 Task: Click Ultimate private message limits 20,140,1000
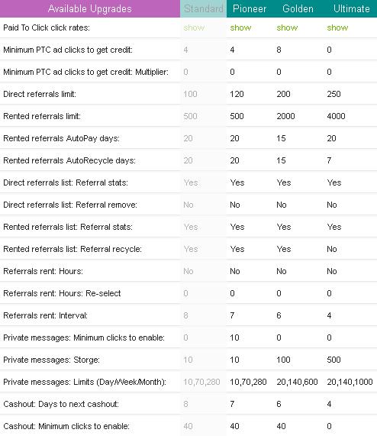[x=350, y=382]
